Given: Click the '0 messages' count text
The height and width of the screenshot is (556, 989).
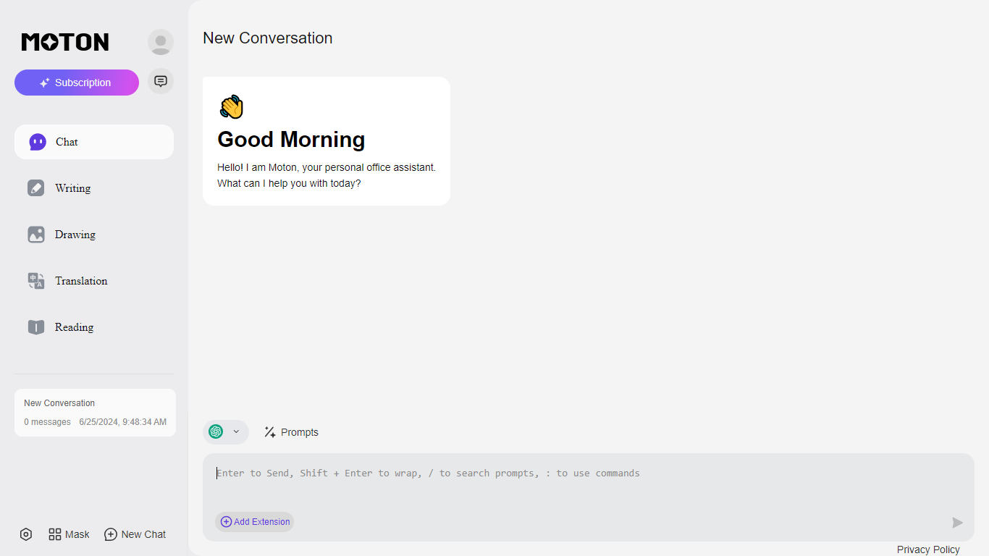Looking at the screenshot, I should [47, 422].
